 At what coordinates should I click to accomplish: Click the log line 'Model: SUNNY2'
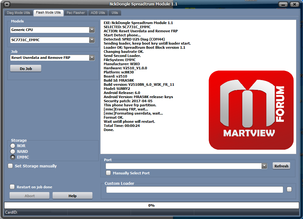point(117,89)
